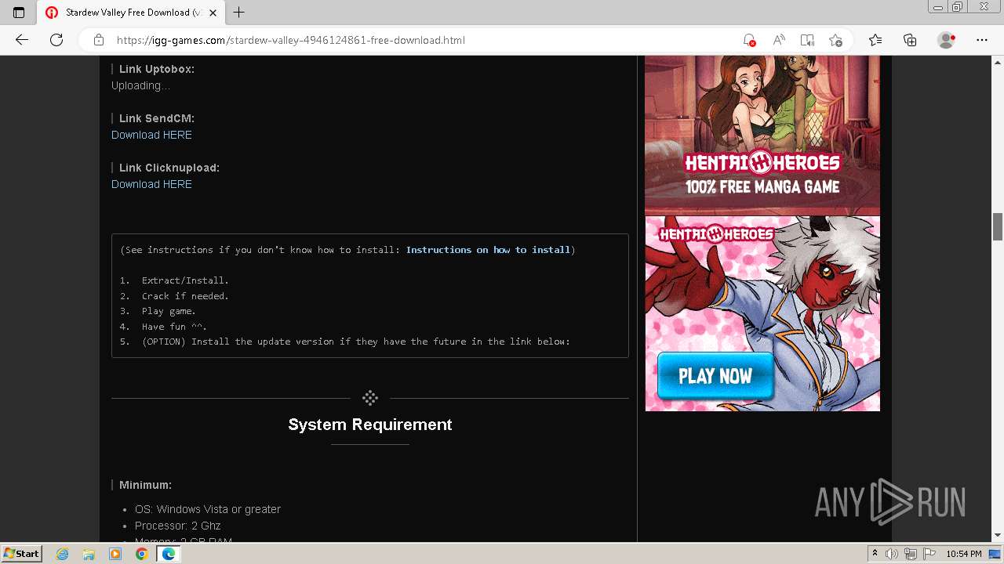Launch Google Chrome from taskbar
Image resolution: width=1004 pixels, height=564 pixels.
tap(141, 554)
